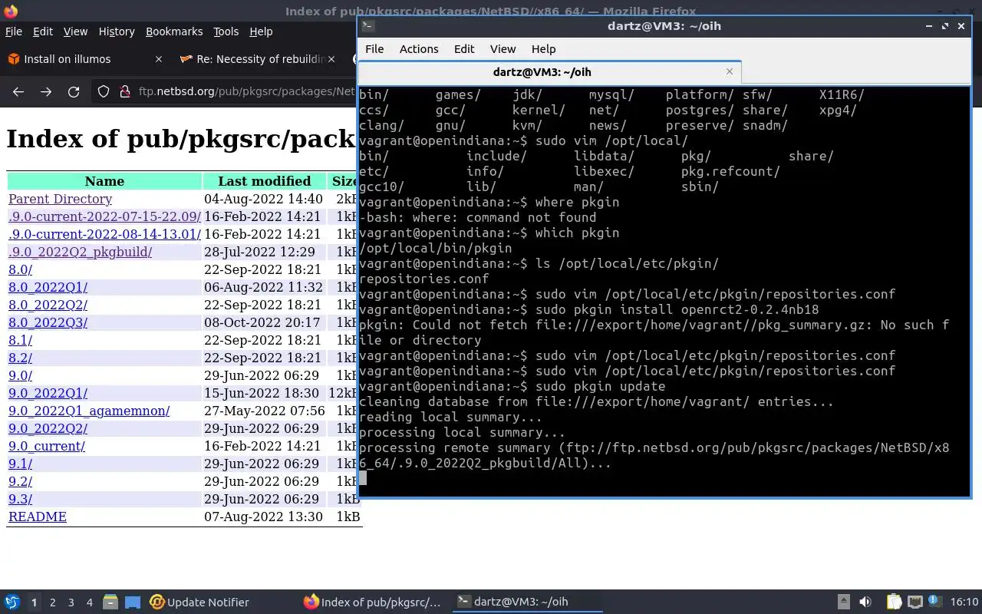Reload the page in Firefox
Viewport: 982px width, 614px height.
[74, 91]
